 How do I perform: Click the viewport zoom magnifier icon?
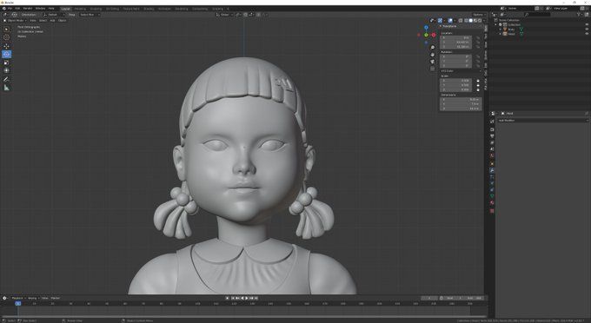(x=432, y=48)
